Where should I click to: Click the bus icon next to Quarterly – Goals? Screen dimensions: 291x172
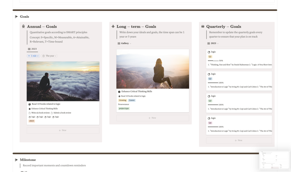(203, 27)
